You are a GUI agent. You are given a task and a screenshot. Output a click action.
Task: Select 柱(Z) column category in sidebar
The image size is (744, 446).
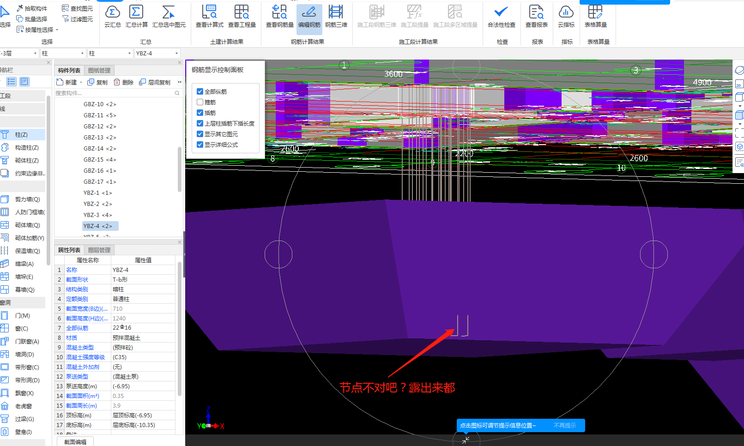coord(23,135)
